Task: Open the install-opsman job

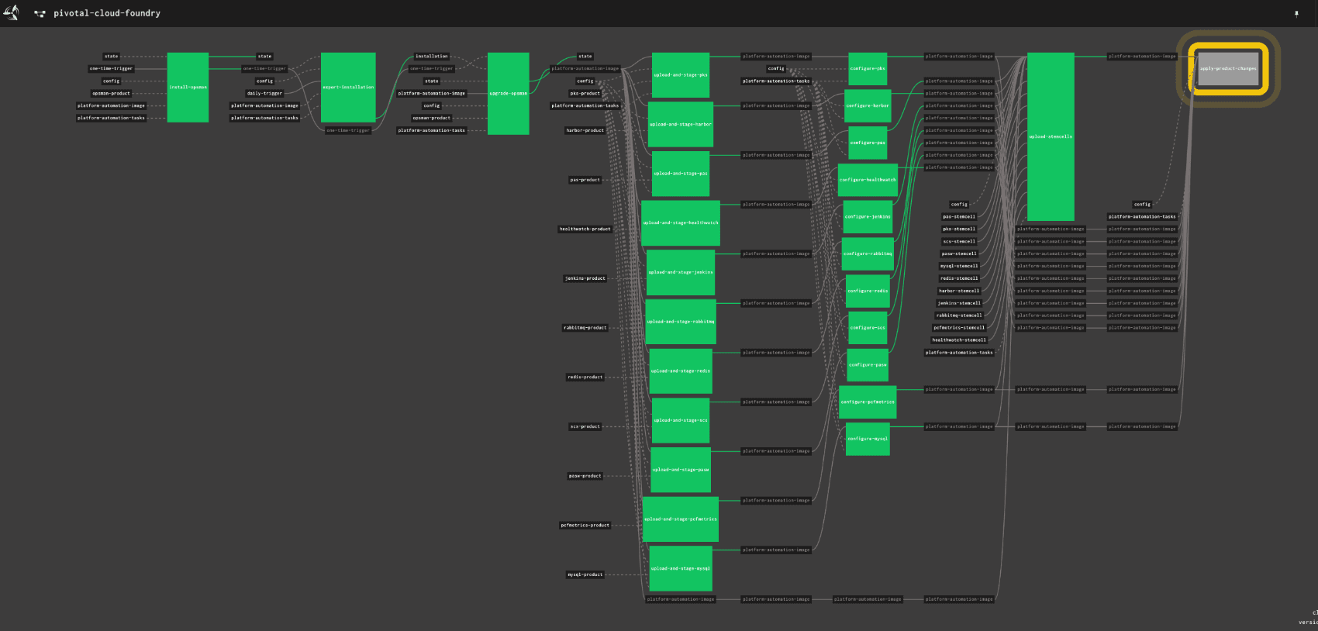Action: click(188, 88)
